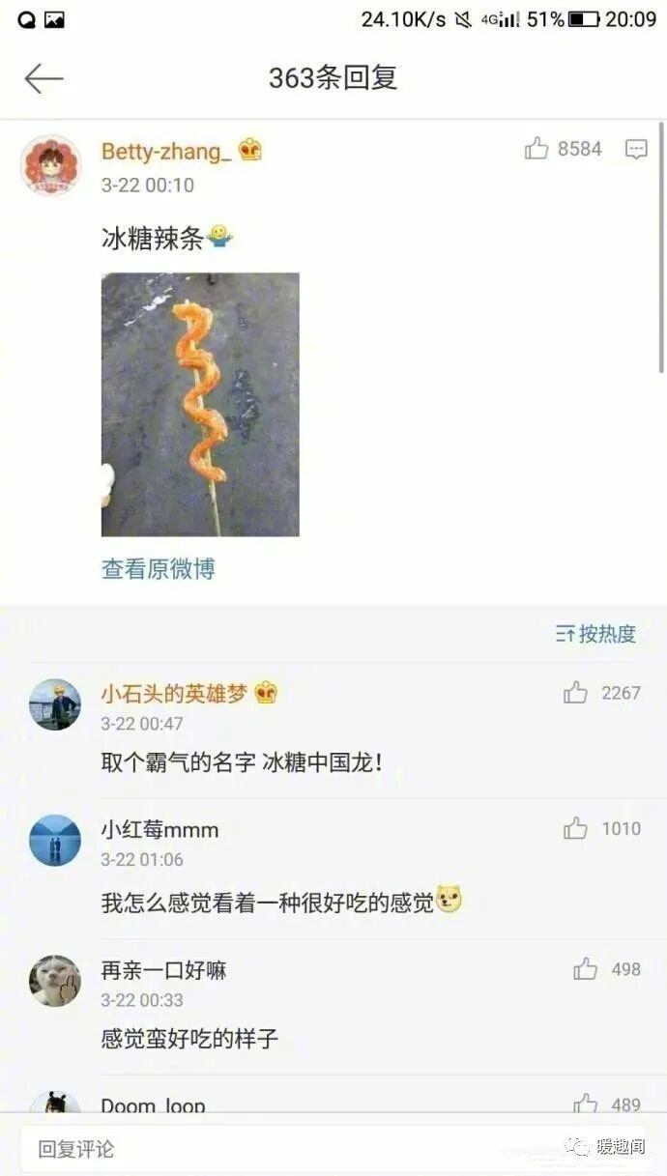Tap 再亲一口好嘛's cat avatar
The width and height of the screenshot is (667, 1176).
pyautogui.click(x=54, y=980)
